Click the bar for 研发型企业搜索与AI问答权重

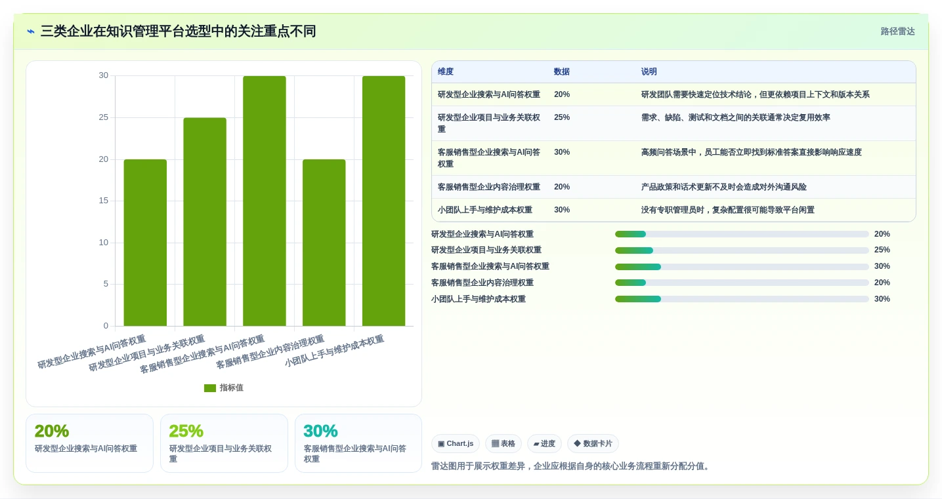coord(145,243)
